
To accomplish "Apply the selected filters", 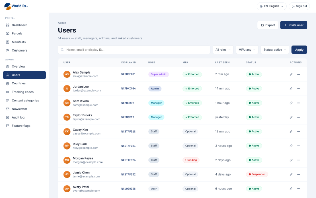I will [x=299, y=50].
